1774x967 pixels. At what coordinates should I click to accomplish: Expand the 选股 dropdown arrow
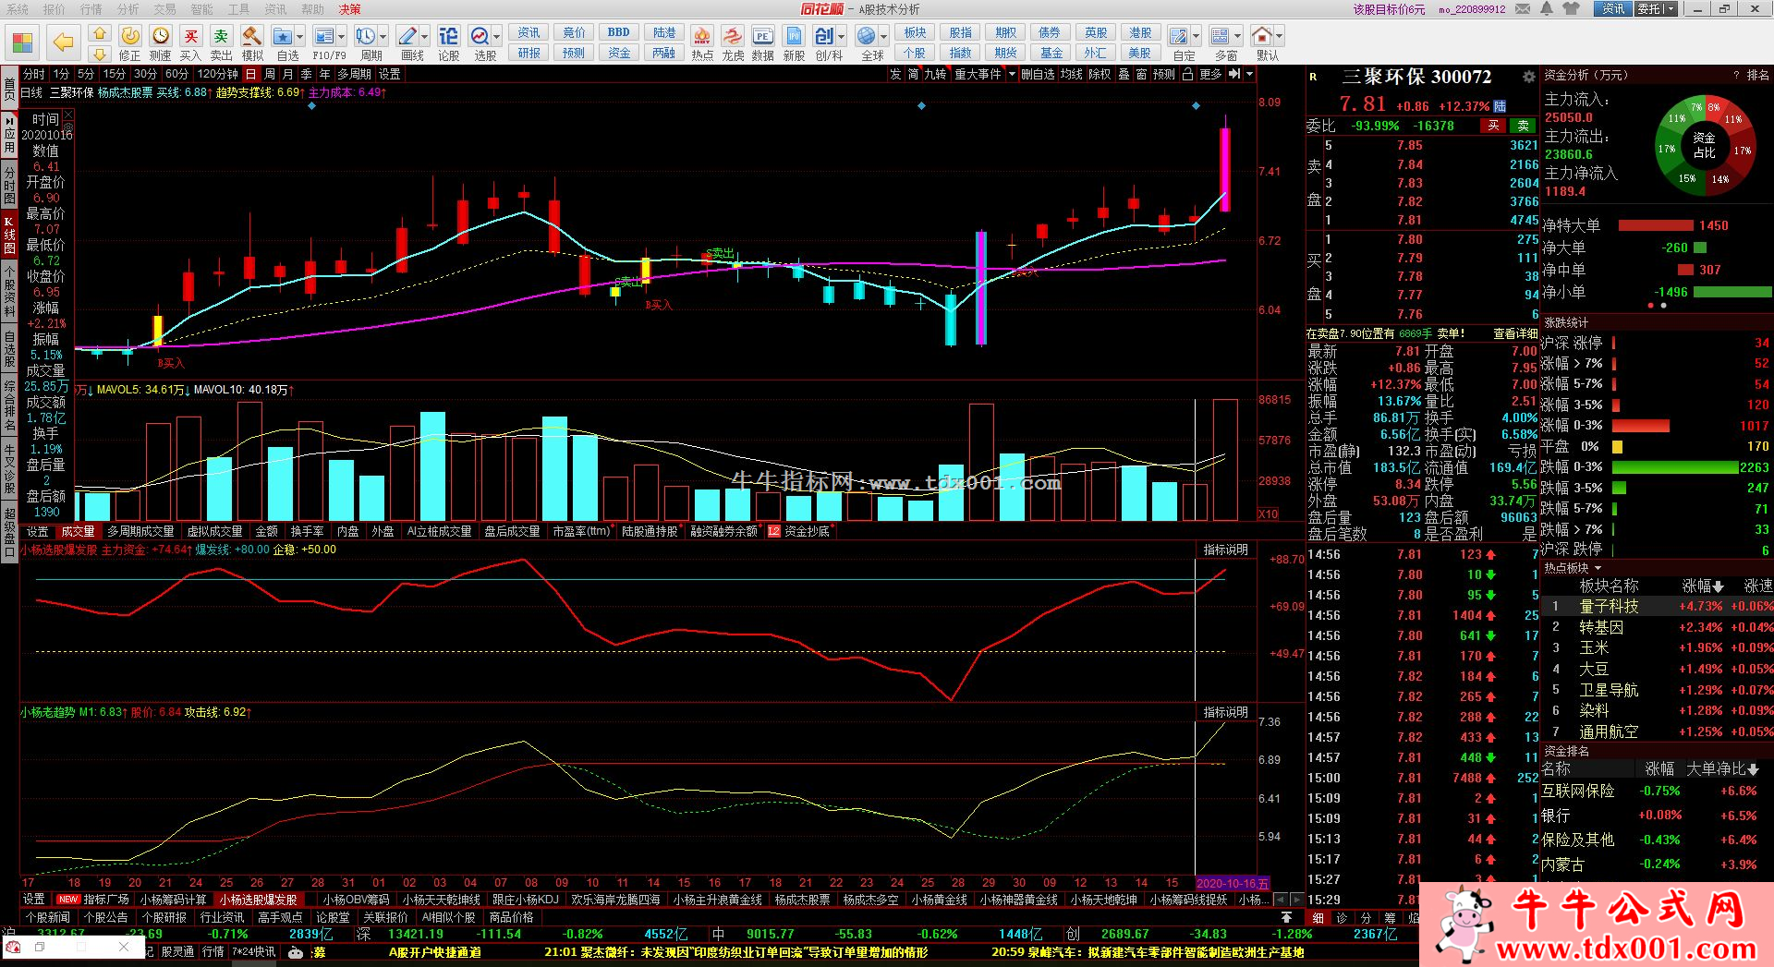497,37
